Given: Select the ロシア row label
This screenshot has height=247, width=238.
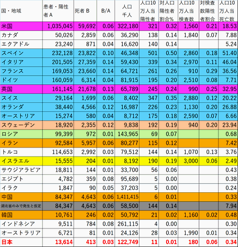Looking at the screenshot, I should tap(21, 134).
